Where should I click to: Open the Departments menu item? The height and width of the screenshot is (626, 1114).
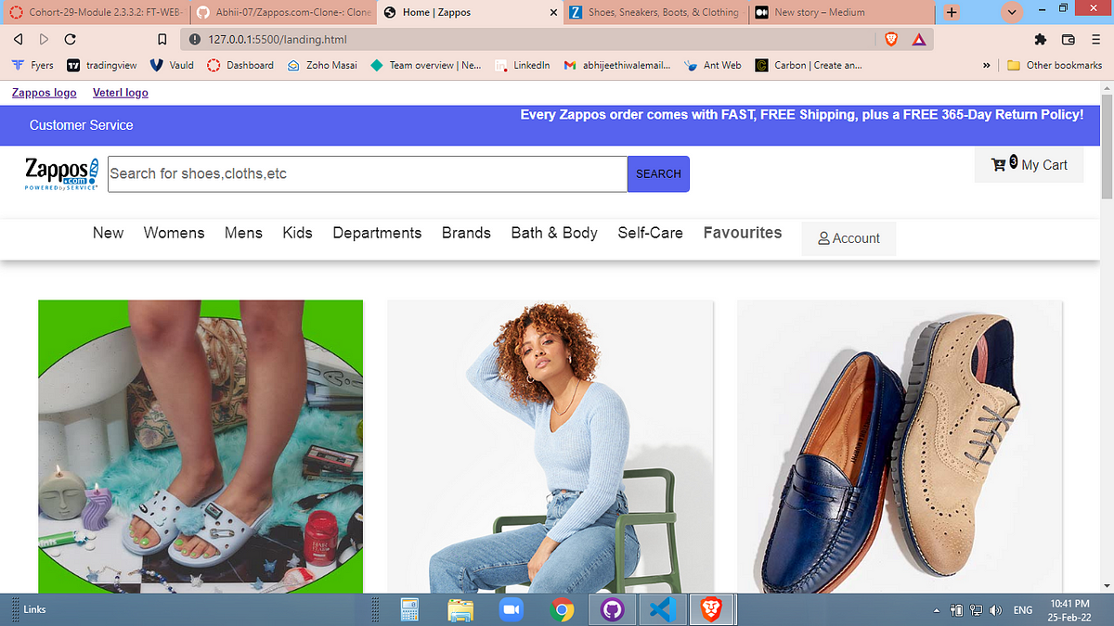click(x=377, y=233)
